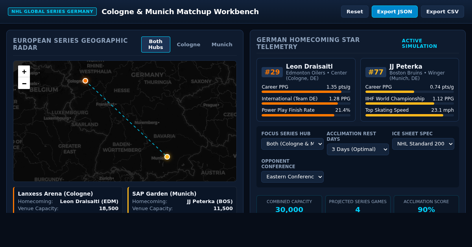This screenshot has width=472, height=247.
Task: Click the European Series Geographic Radar heading
Action: coord(70,44)
